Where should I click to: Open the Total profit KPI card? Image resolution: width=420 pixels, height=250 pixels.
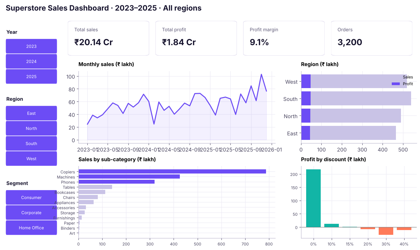[x=196, y=38]
